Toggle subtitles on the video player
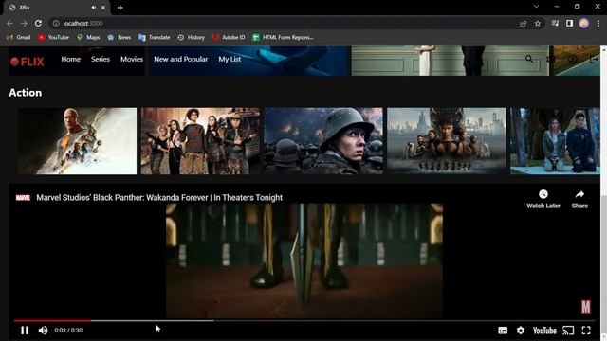Image resolution: width=607 pixels, height=341 pixels. [503, 331]
